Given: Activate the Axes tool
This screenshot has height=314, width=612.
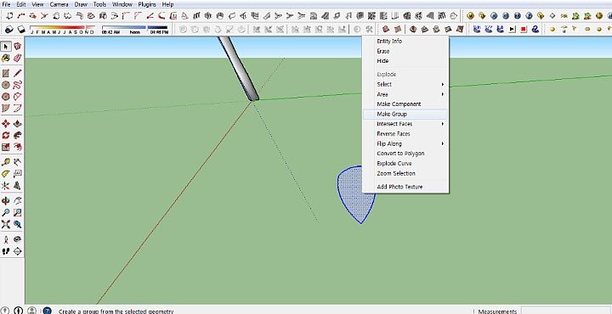Looking at the screenshot, I should 6,186.
